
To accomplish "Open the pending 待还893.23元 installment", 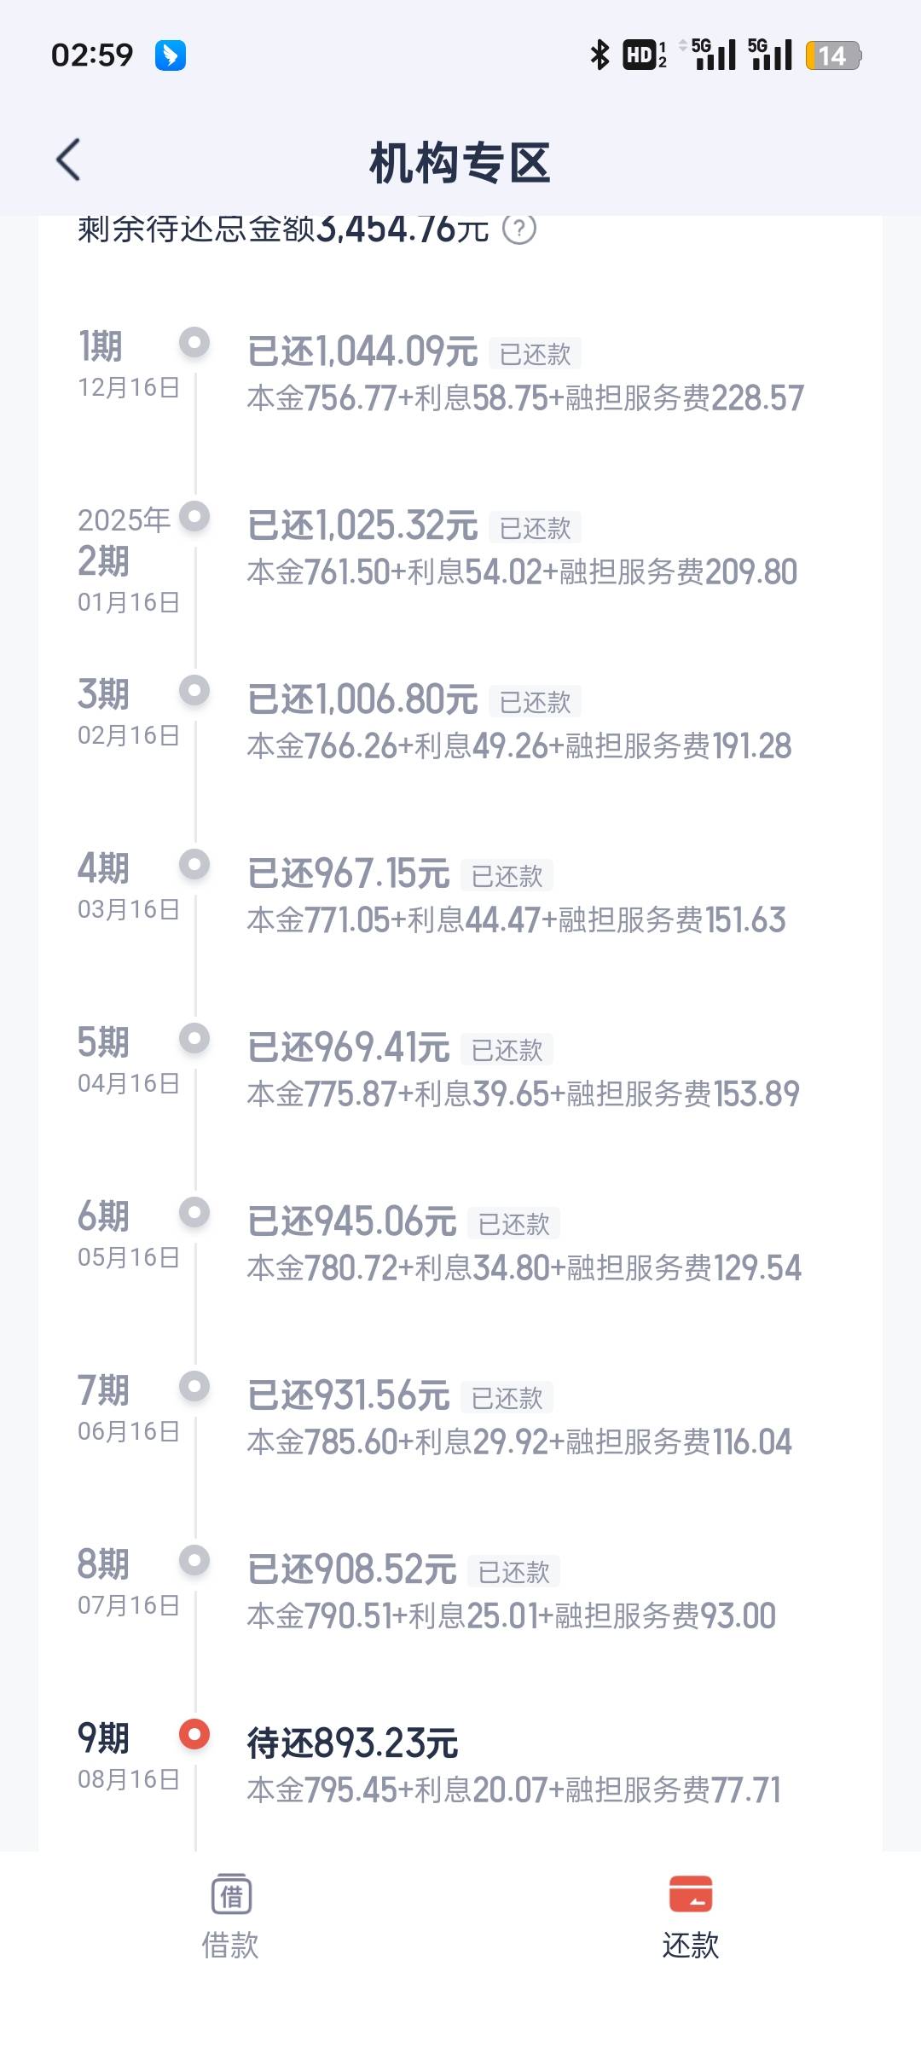I will (x=353, y=1743).
